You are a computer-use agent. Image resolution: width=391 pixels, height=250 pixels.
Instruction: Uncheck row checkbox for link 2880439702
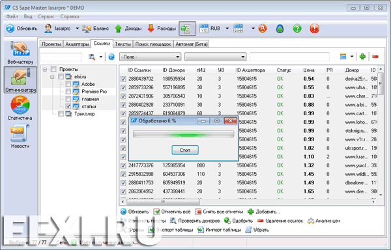click(123, 79)
